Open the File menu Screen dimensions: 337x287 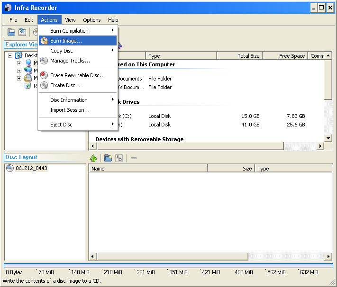[13, 20]
